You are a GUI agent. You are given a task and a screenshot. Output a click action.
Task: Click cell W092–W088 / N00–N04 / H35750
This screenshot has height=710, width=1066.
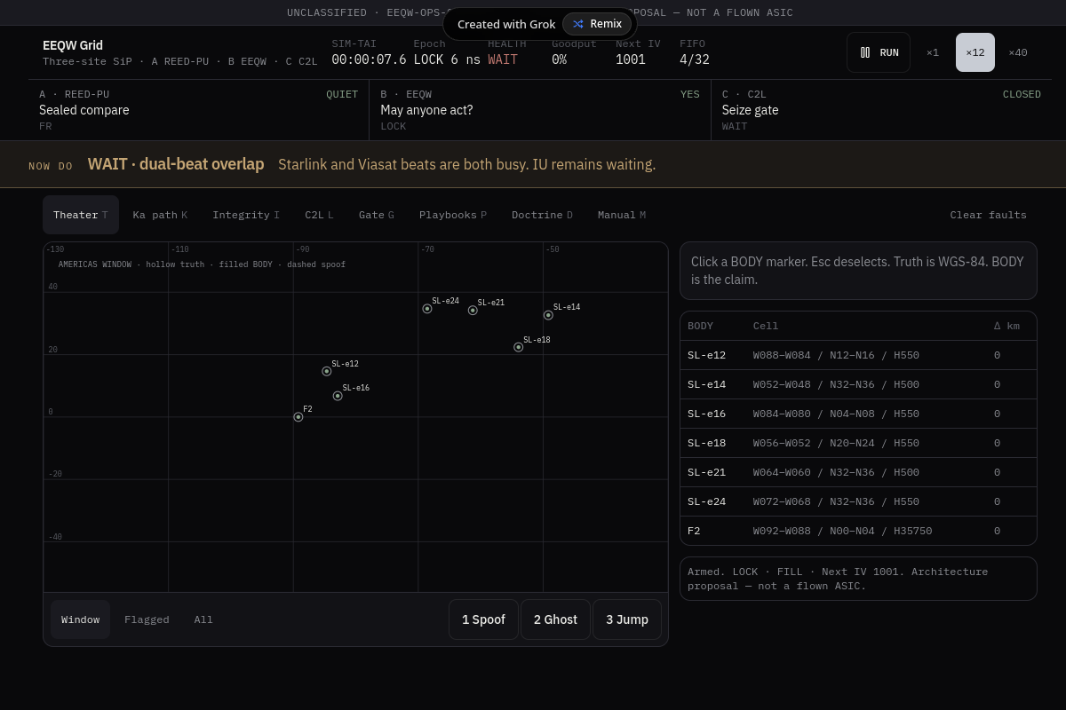(842, 531)
